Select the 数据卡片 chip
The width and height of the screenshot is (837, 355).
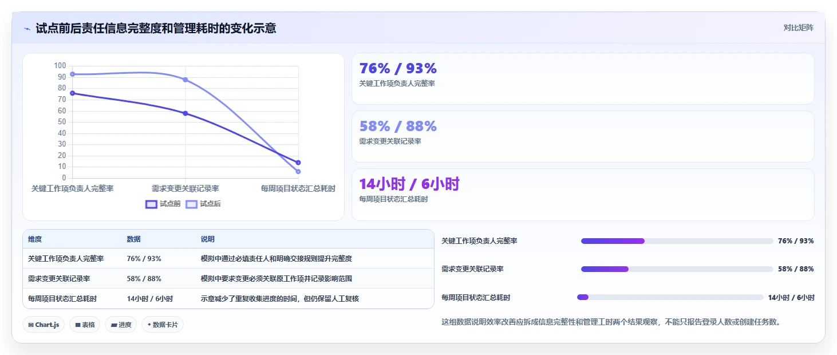(163, 325)
